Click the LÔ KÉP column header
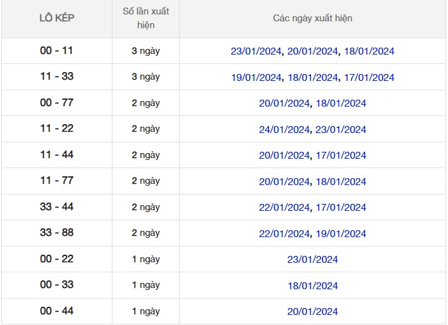 coord(57,18)
